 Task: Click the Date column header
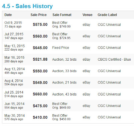[x=8, y=15]
